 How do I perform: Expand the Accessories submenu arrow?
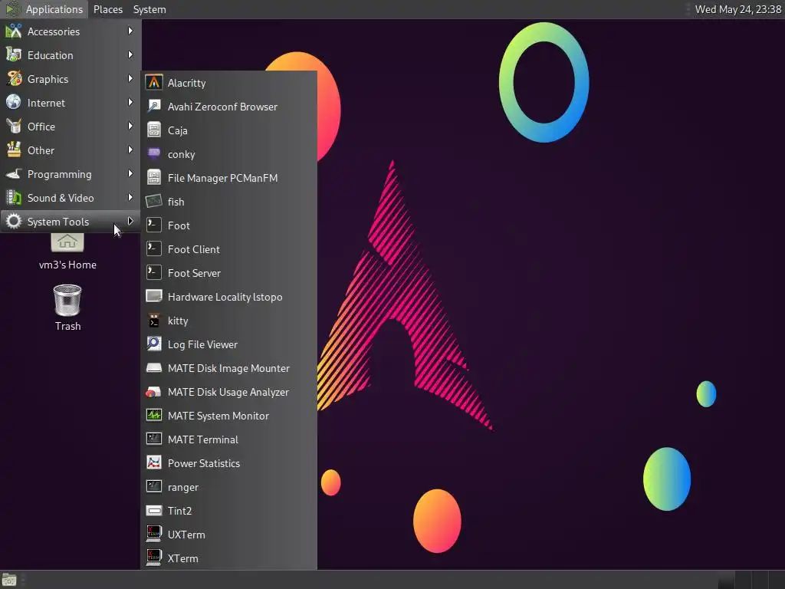(x=130, y=31)
